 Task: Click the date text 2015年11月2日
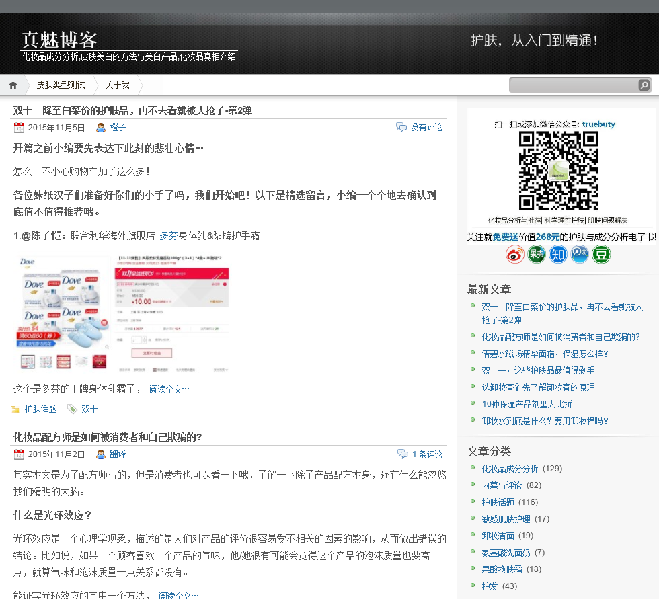pyautogui.click(x=56, y=454)
